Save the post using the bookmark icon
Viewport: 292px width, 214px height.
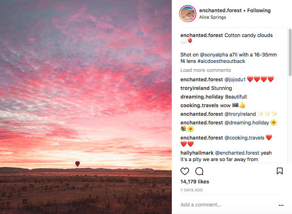point(280,172)
